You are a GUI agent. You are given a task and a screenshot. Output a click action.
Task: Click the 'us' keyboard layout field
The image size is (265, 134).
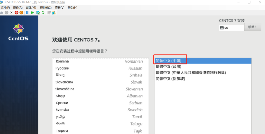click(x=231, y=28)
